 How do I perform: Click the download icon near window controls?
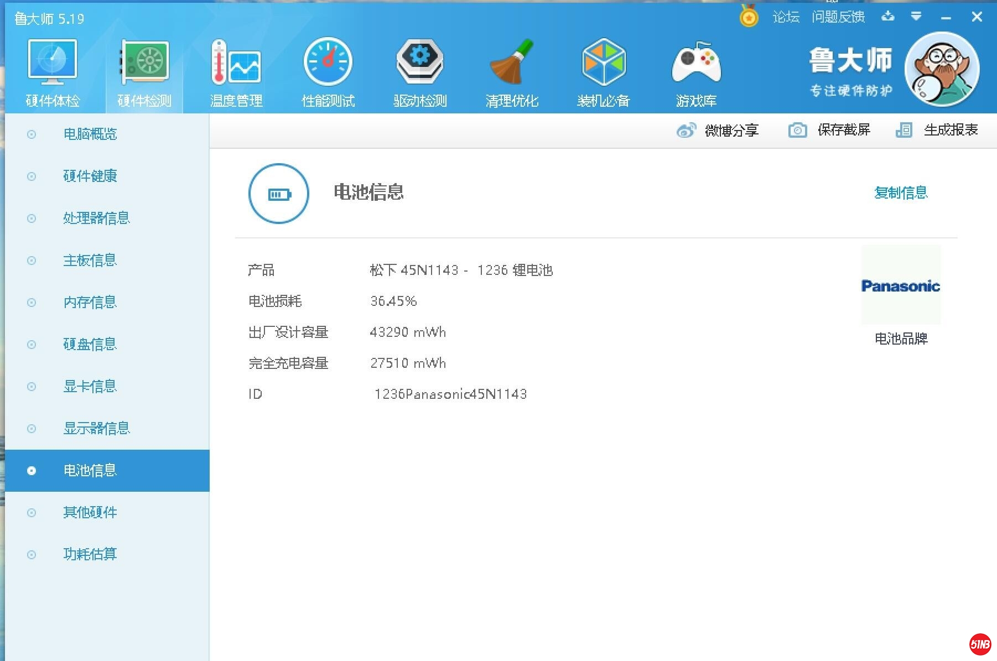tap(889, 17)
